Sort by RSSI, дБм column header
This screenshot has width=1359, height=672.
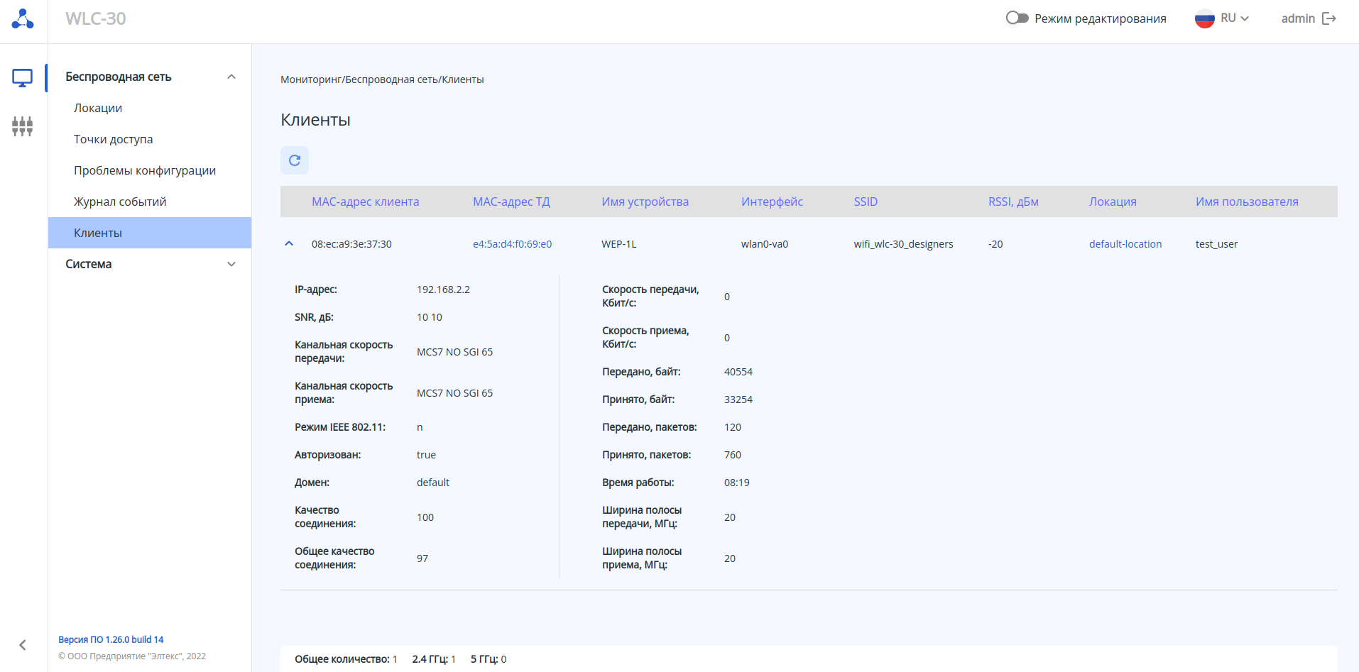click(x=1013, y=202)
